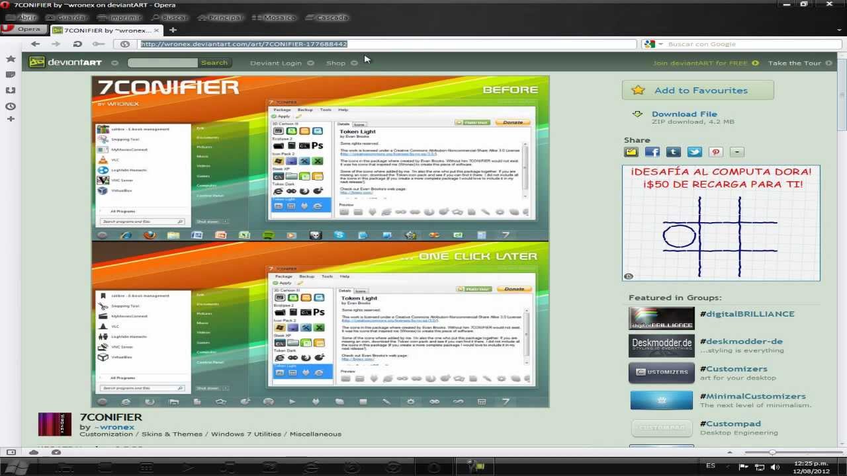Click the deviantART logo
Screen dimensions: 847x476
(x=65, y=62)
